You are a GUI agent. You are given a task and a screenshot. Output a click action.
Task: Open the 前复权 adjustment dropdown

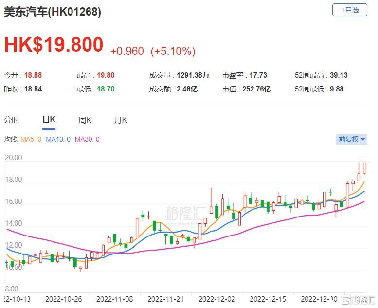352,140
